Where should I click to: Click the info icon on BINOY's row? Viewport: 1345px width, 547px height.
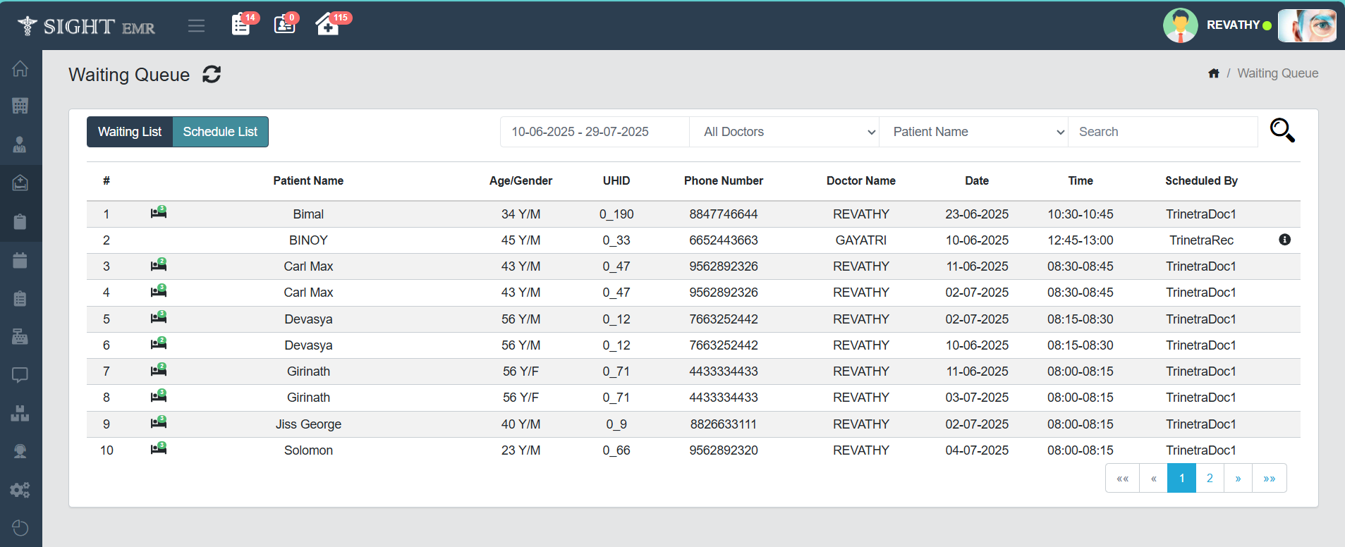[x=1284, y=240]
